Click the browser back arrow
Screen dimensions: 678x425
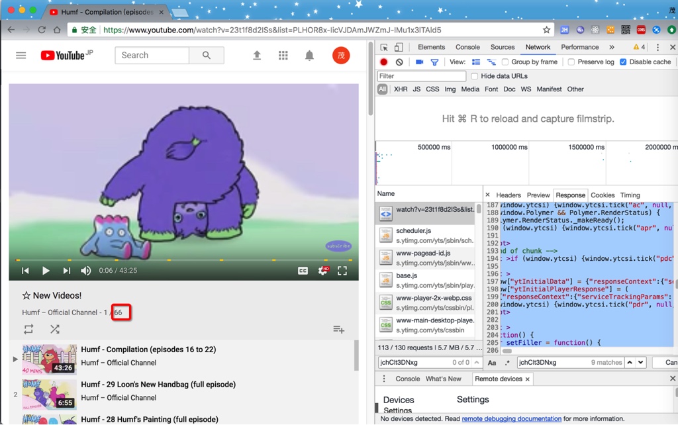(x=11, y=30)
